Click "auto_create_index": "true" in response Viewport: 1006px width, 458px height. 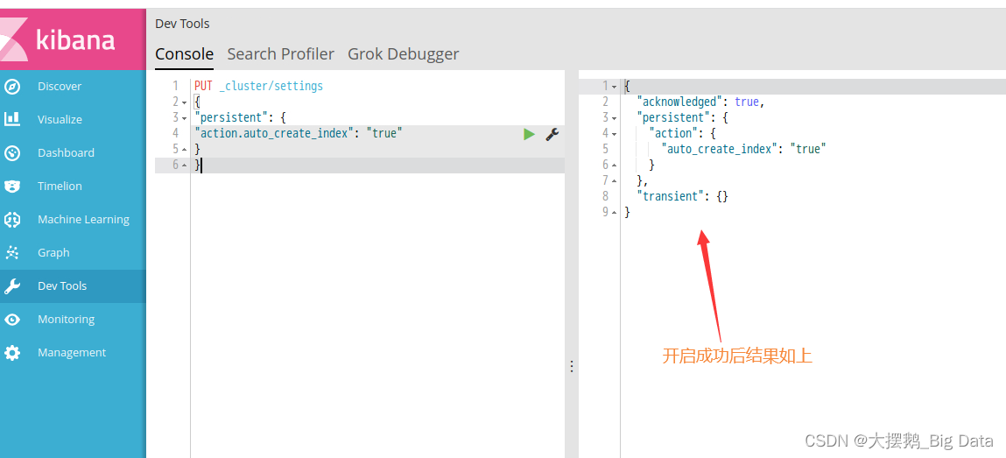point(743,150)
